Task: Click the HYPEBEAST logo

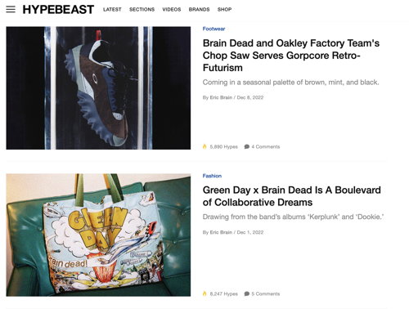Action: pos(58,10)
